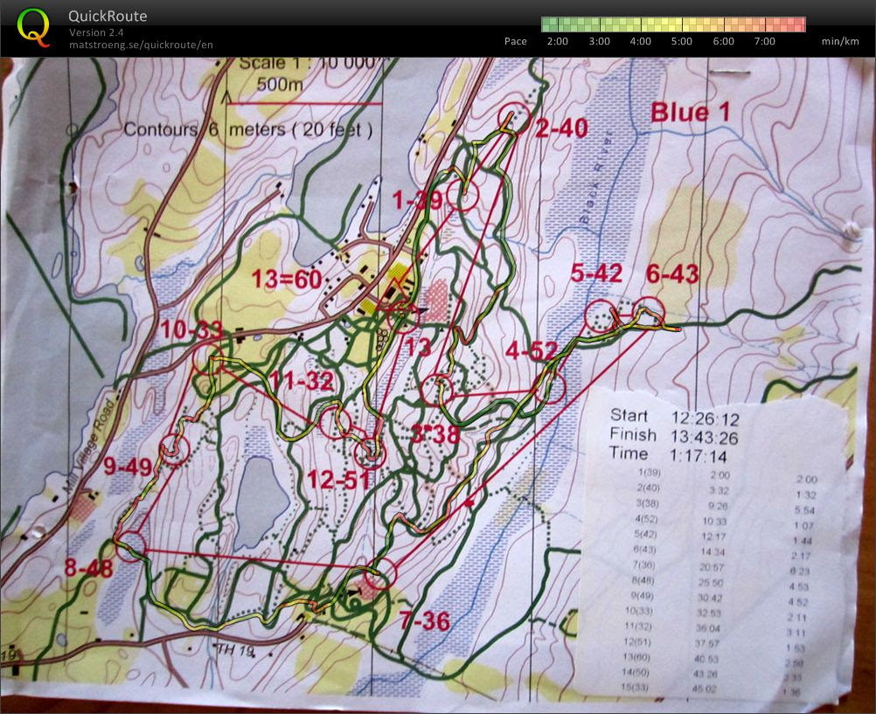
Task: Click the 4:00 pace legend value
Action: point(640,41)
